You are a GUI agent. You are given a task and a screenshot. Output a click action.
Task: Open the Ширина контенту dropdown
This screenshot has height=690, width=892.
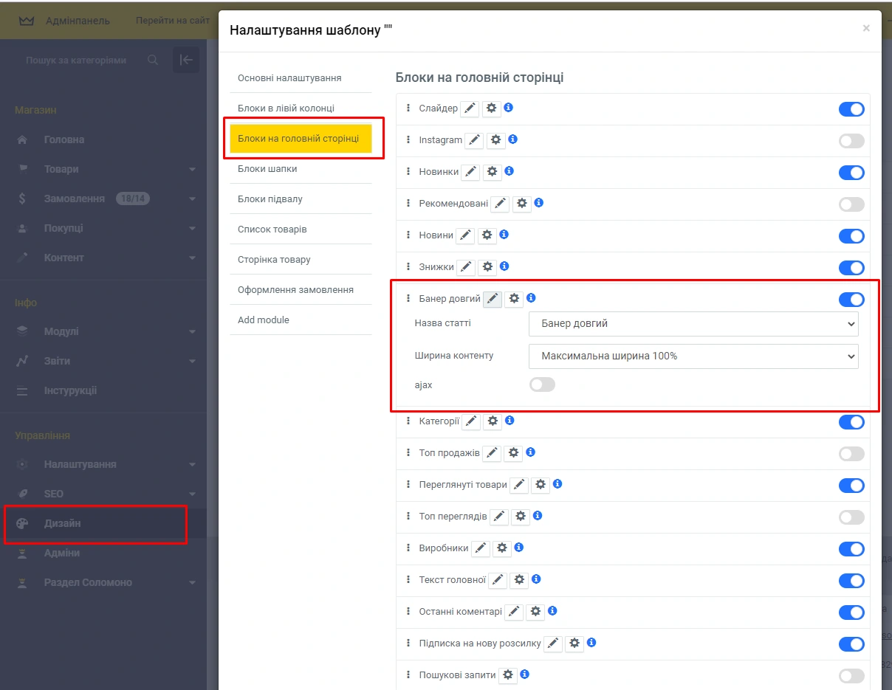[x=693, y=356]
